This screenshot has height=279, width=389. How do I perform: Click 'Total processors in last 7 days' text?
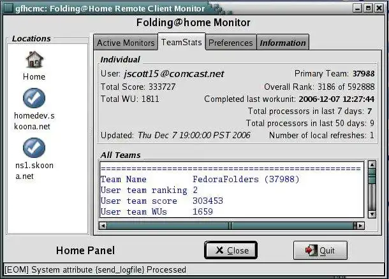(305, 111)
